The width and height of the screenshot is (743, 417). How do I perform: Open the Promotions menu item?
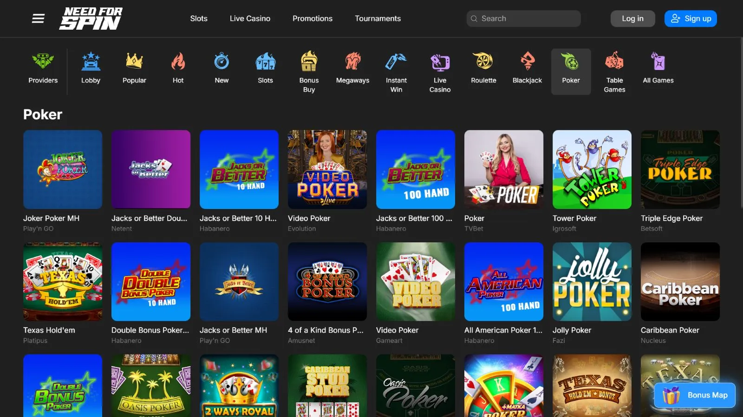click(313, 19)
